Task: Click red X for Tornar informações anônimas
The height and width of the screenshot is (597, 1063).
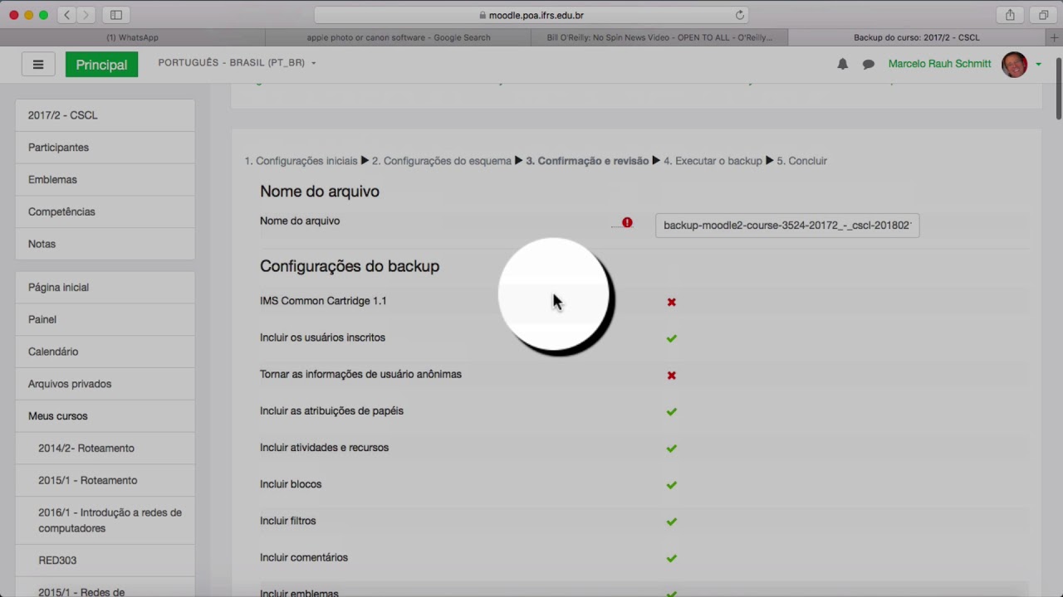Action: pos(671,375)
